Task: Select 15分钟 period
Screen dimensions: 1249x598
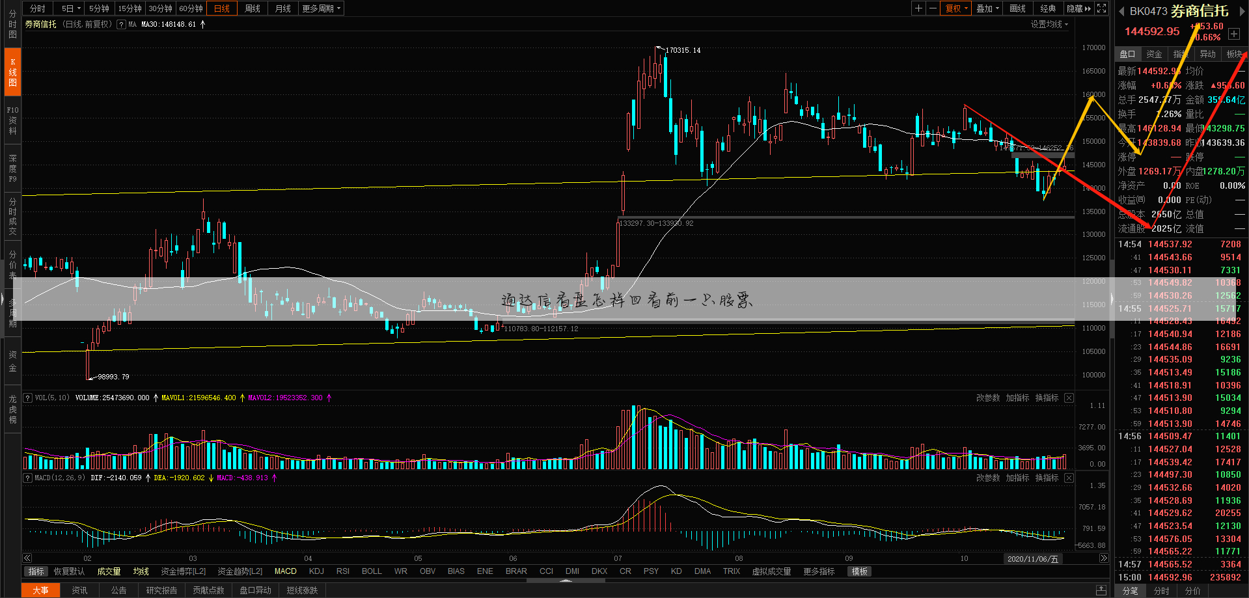Action: [x=130, y=8]
